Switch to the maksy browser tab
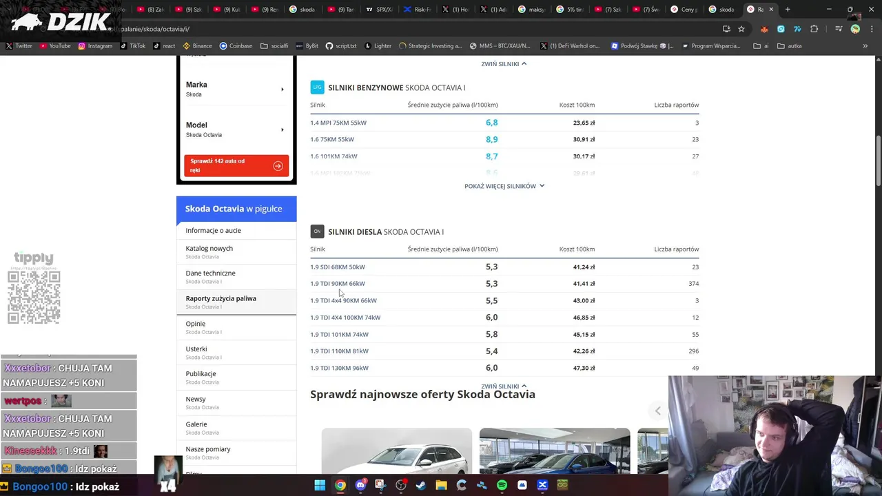The image size is (882, 496). 531,10
